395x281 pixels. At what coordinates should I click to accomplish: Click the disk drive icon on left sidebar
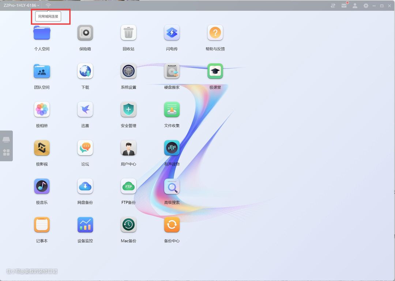[x=6, y=140]
